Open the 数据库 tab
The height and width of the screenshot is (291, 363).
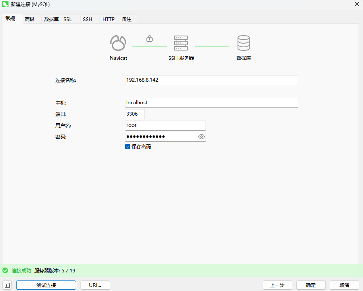(x=51, y=19)
